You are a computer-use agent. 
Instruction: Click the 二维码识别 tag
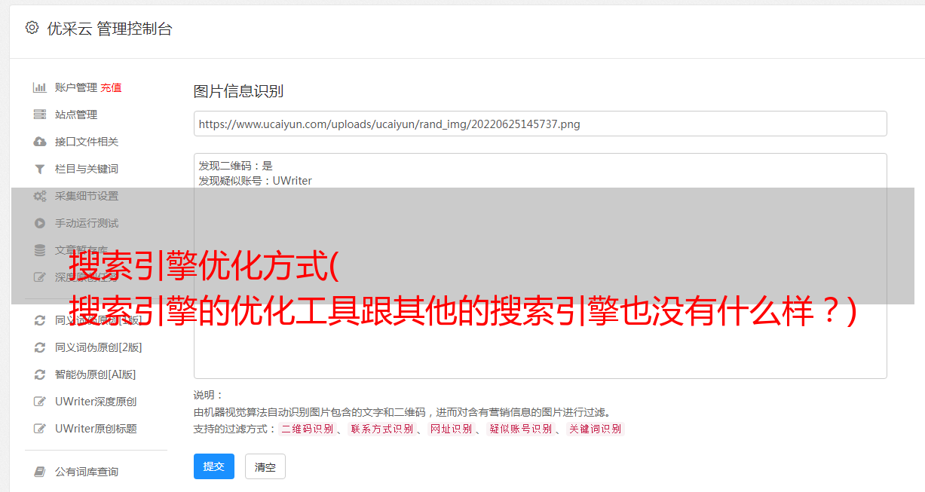pyautogui.click(x=307, y=429)
